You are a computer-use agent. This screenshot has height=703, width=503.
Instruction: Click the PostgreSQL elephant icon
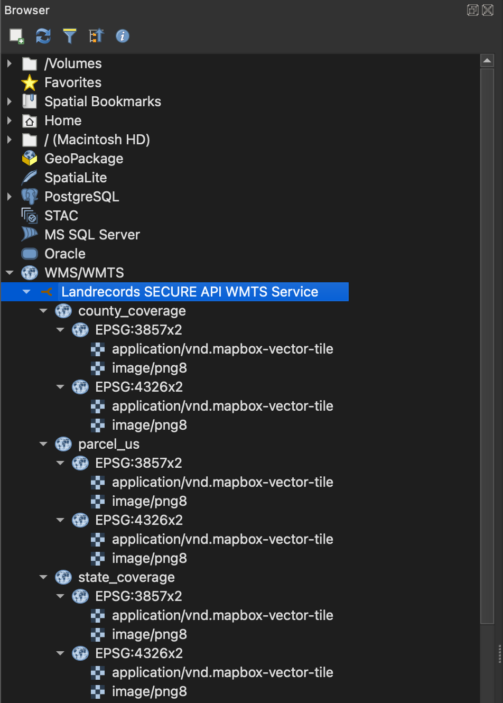pos(30,197)
